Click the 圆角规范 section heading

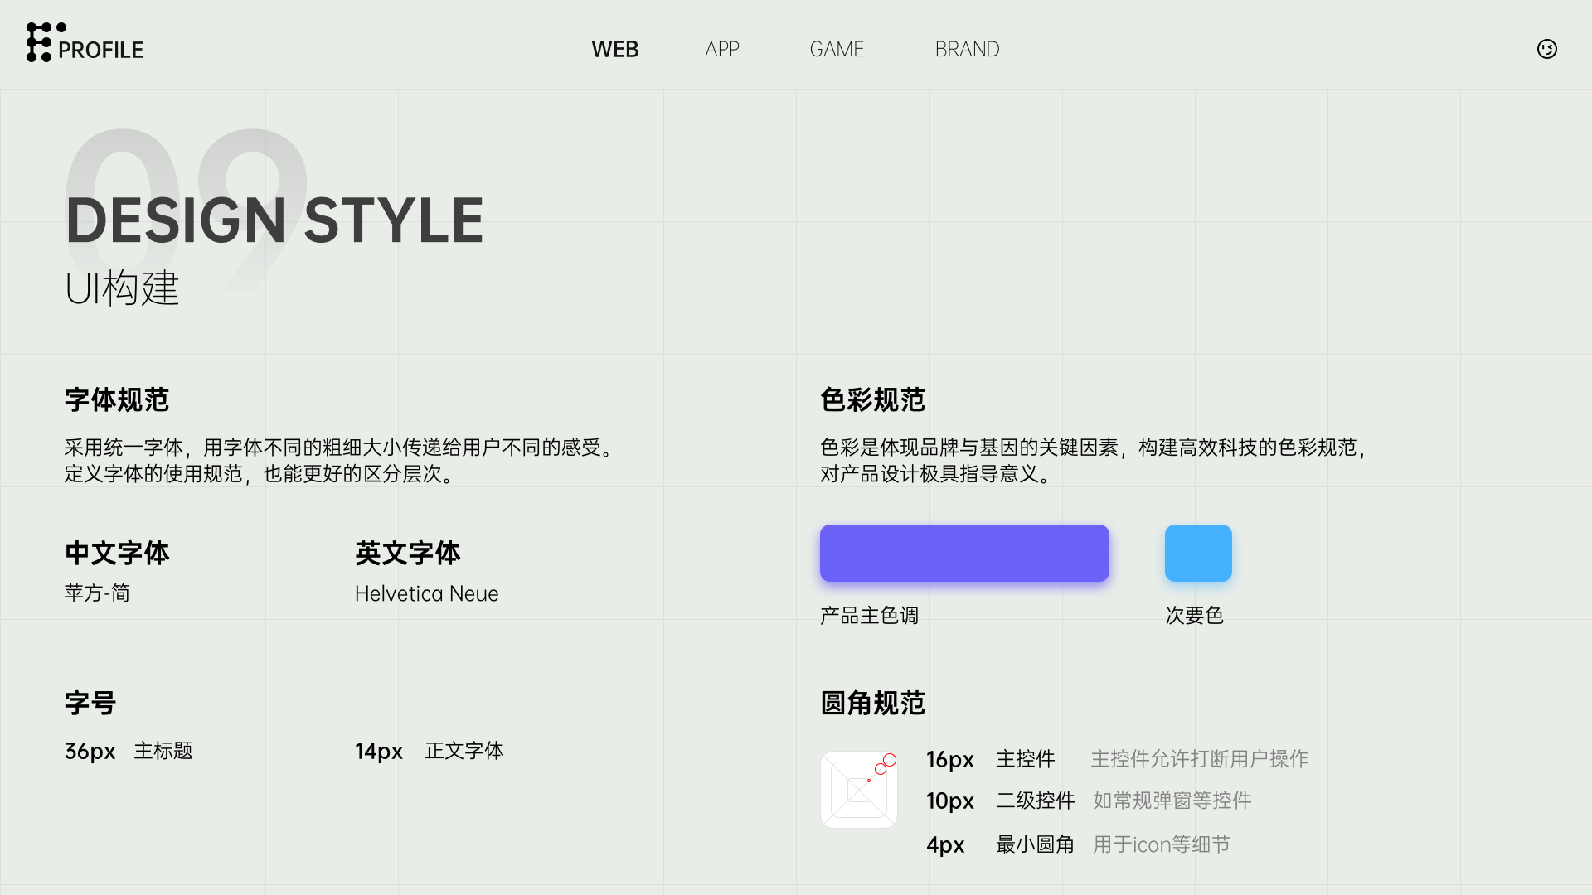[x=872, y=704]
